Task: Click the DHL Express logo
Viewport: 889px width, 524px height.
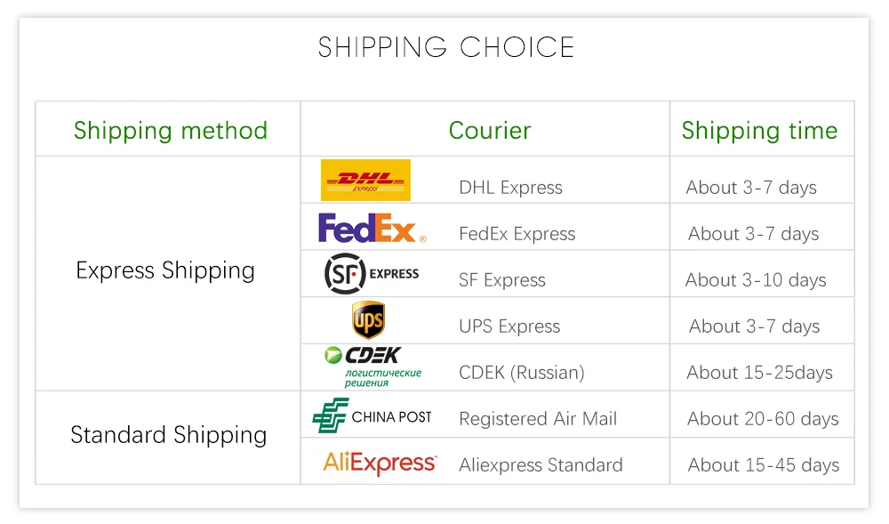Action: [365, 180]
